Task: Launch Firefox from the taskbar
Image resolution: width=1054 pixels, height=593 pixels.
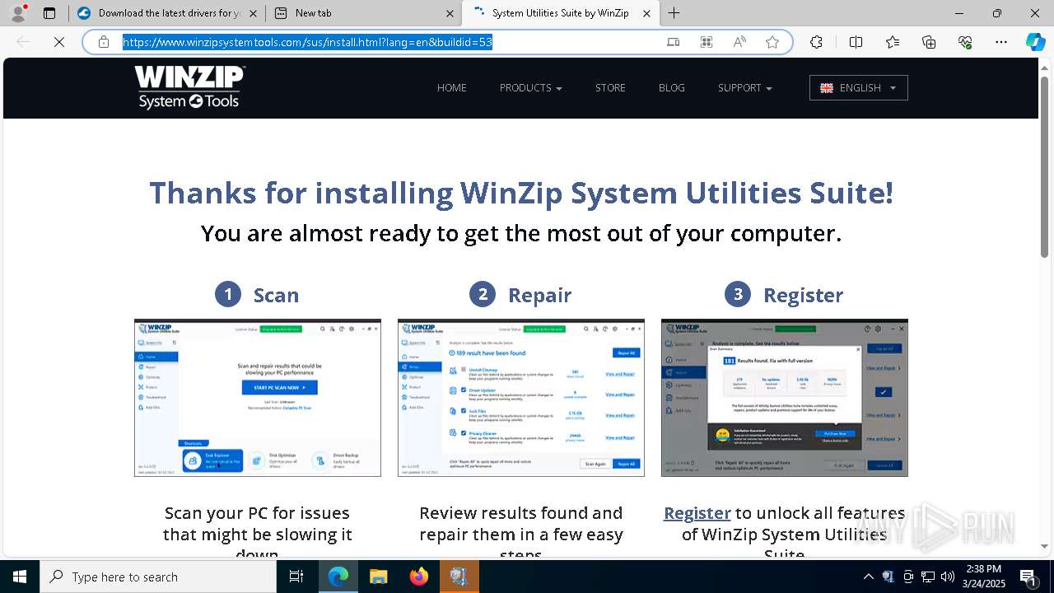Action: [x=419, y=577]
